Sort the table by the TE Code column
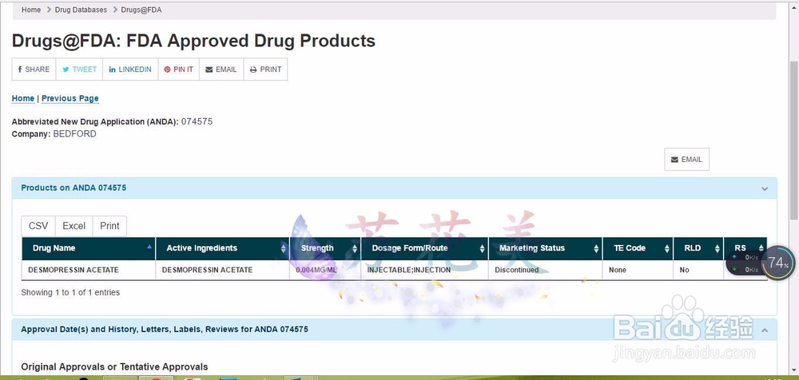This screenshot has height=380, width=799. point(638,248)
